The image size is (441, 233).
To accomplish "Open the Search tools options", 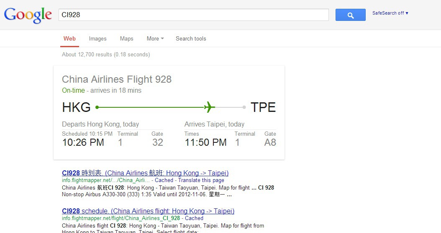I will coord(191,38).
